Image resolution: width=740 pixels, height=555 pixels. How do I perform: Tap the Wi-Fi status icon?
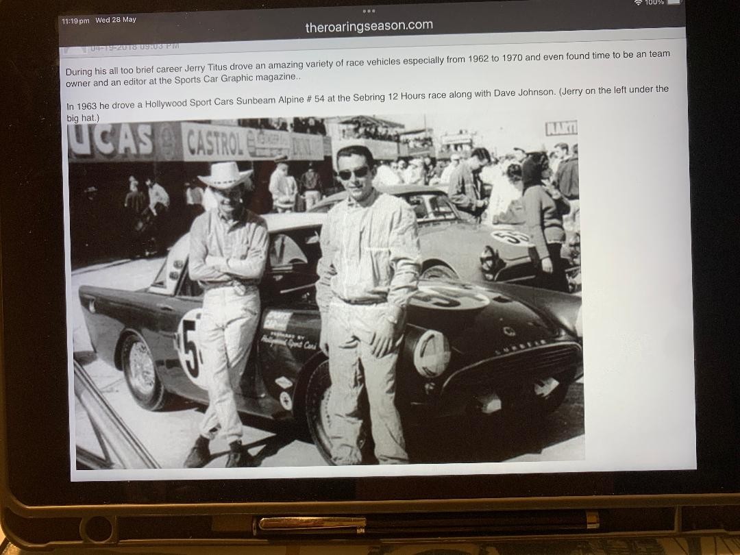(x=639, y=3)
